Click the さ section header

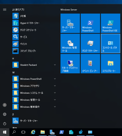(13, 114)
